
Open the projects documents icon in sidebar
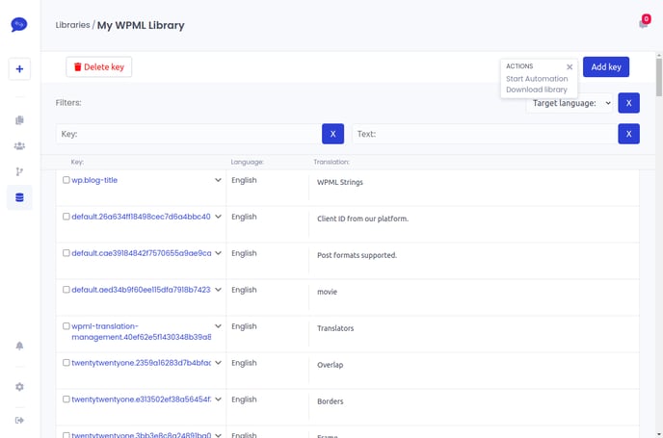19,120
